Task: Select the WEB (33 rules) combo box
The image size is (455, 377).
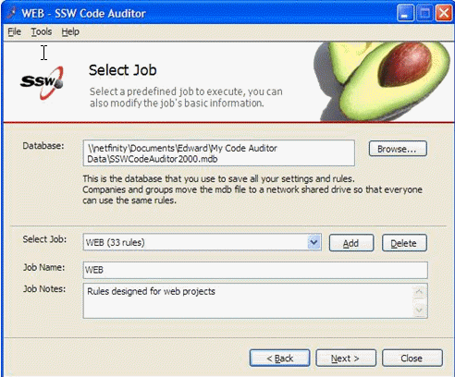Action: 202,242
